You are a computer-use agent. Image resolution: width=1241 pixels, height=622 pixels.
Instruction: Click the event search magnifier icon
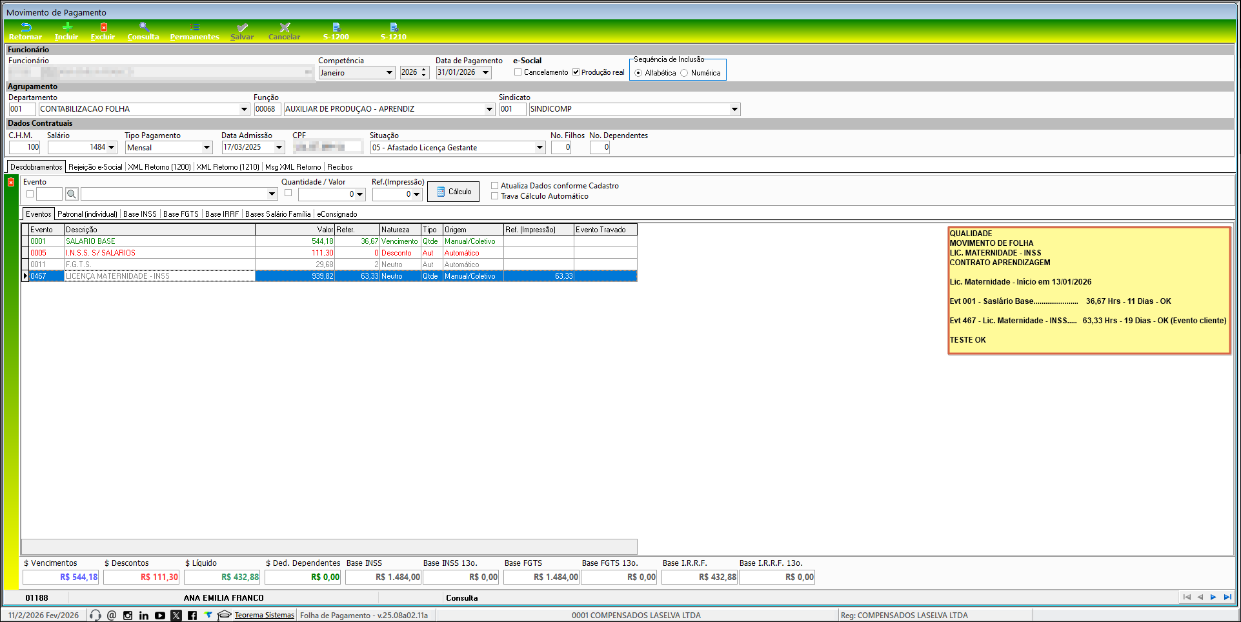tap(72, 194)
